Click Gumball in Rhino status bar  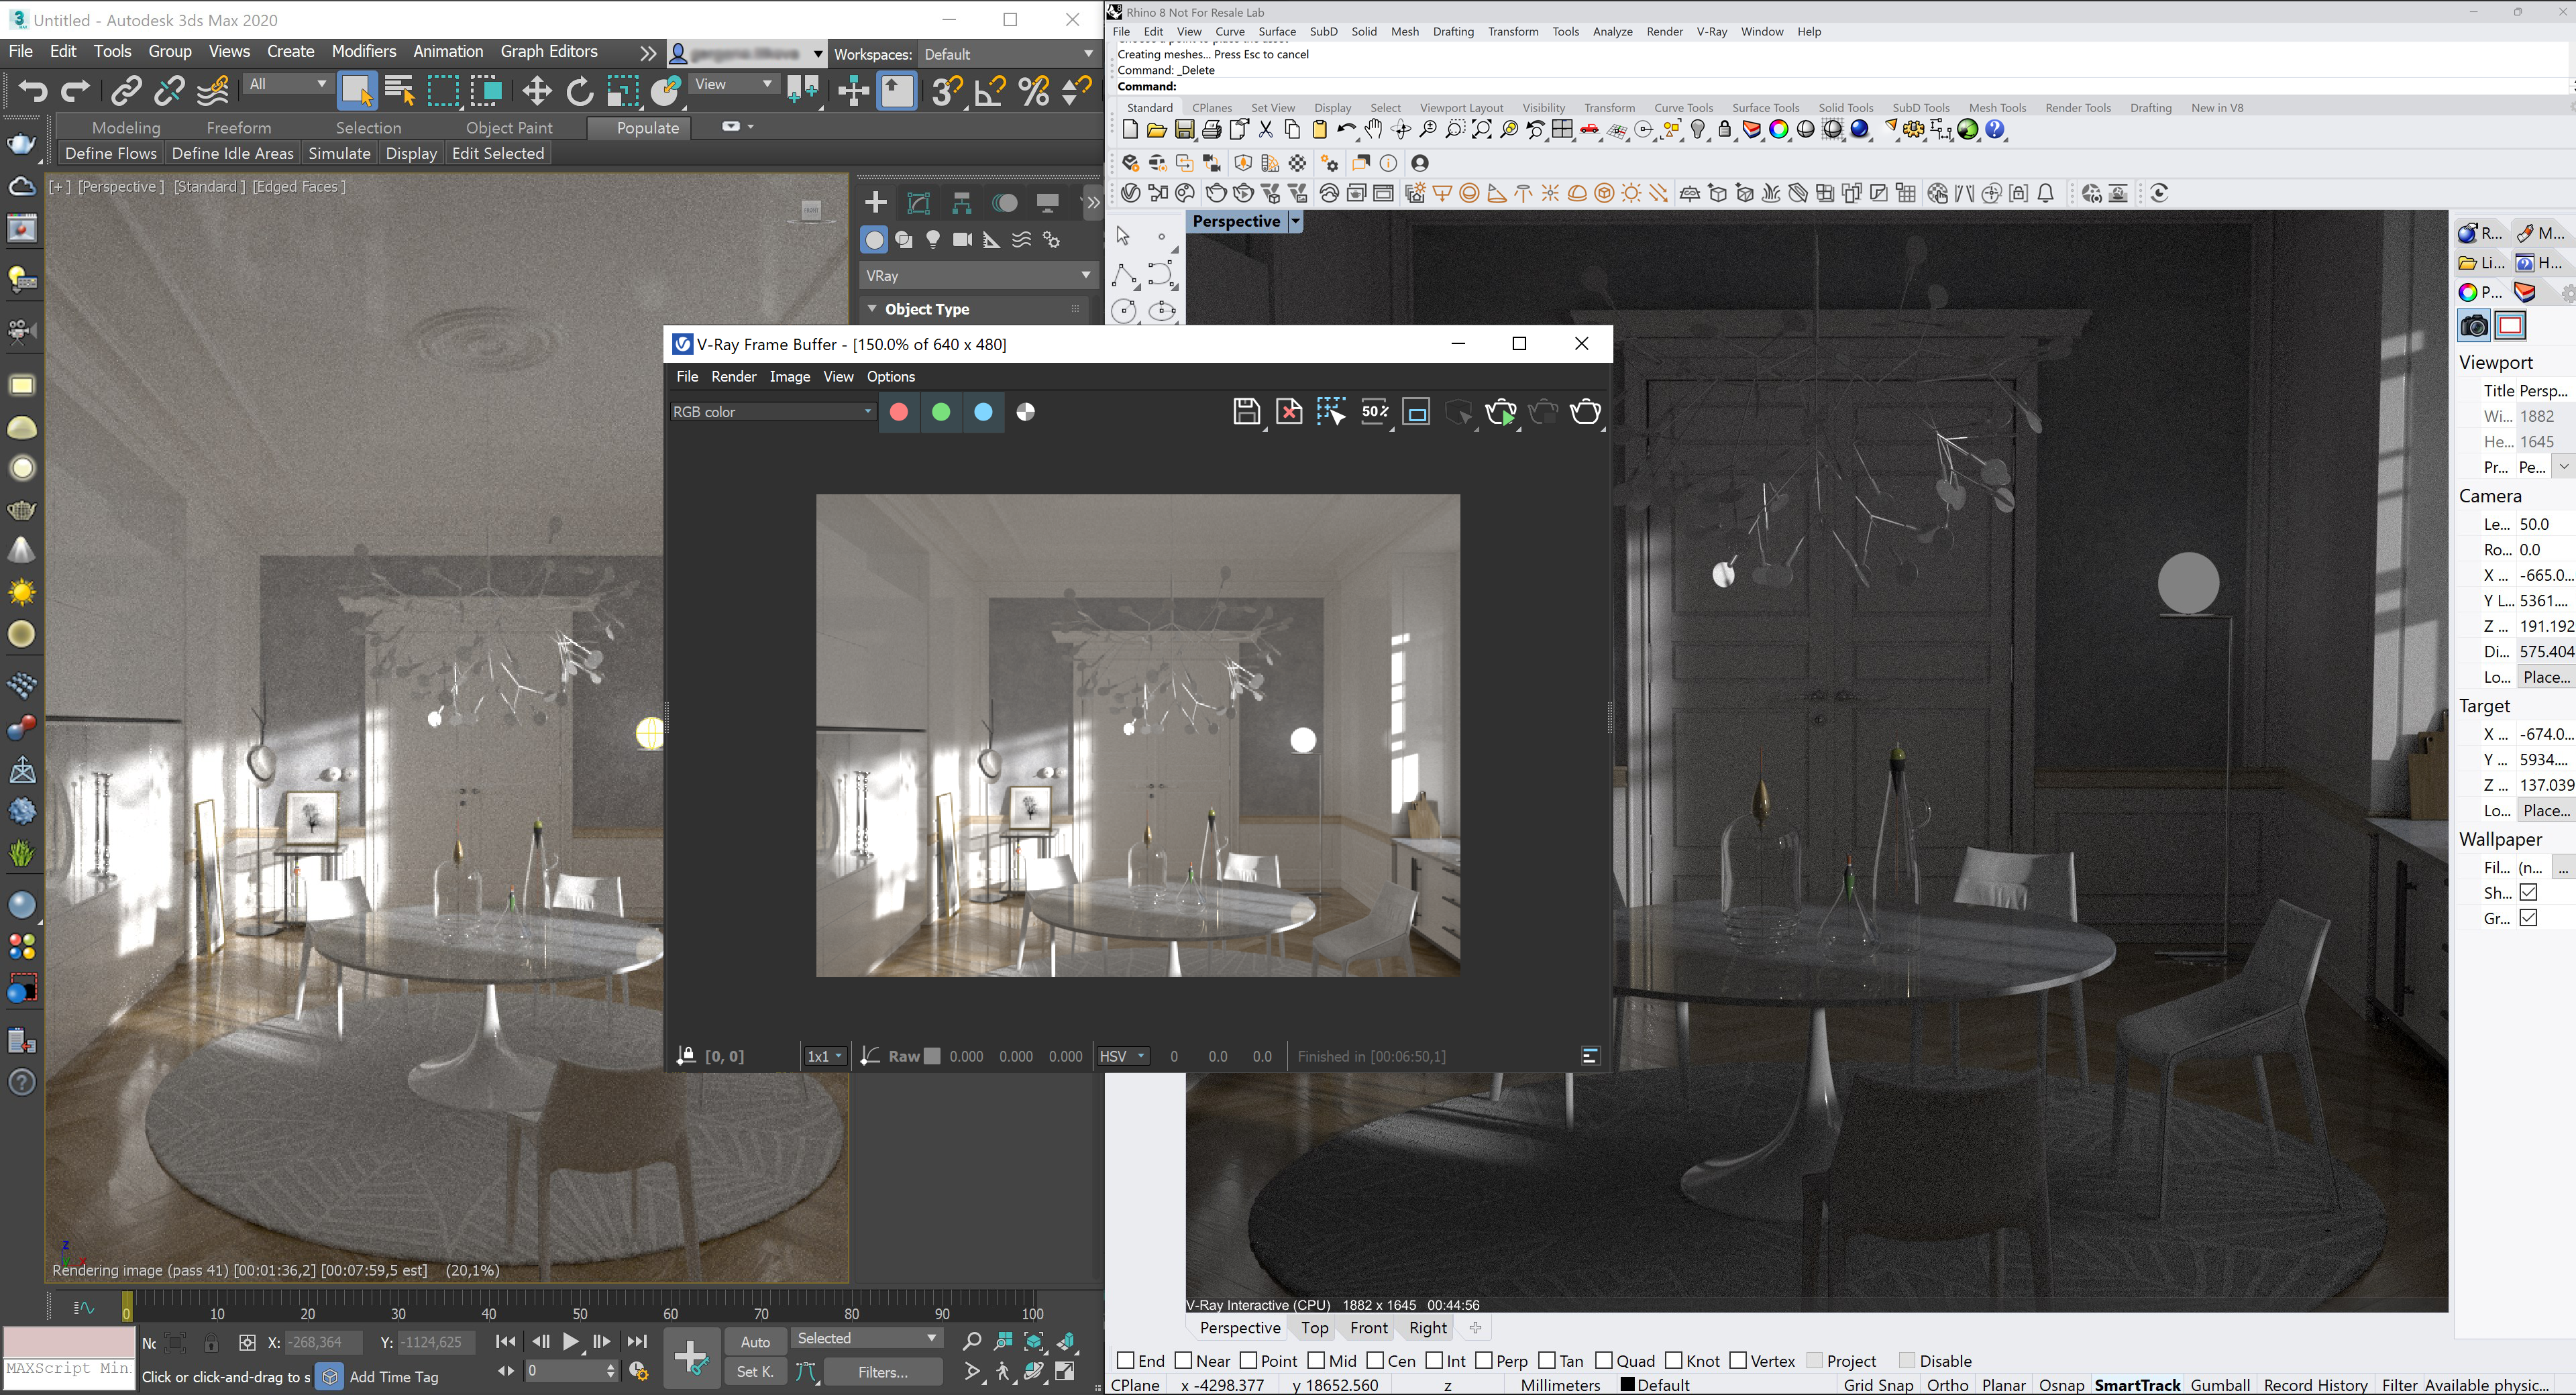(x=2220, y=1384)
